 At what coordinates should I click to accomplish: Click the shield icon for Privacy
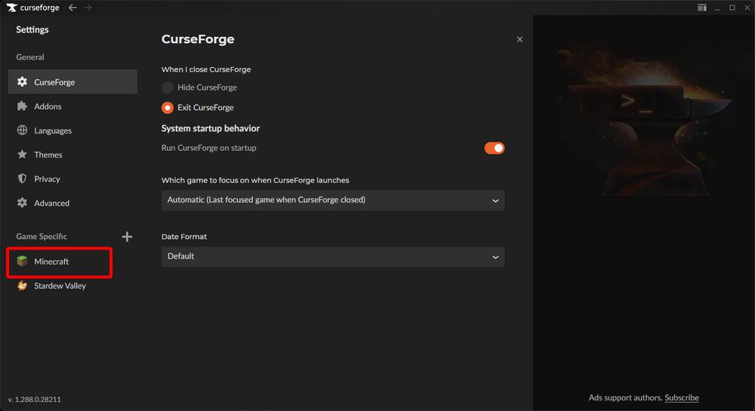[x=22, y=178]
